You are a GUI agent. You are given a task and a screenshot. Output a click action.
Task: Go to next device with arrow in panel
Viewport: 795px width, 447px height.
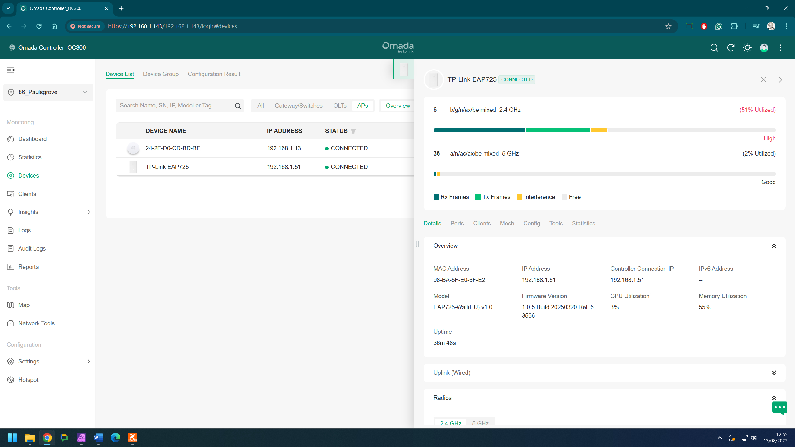tap(780, 80)
